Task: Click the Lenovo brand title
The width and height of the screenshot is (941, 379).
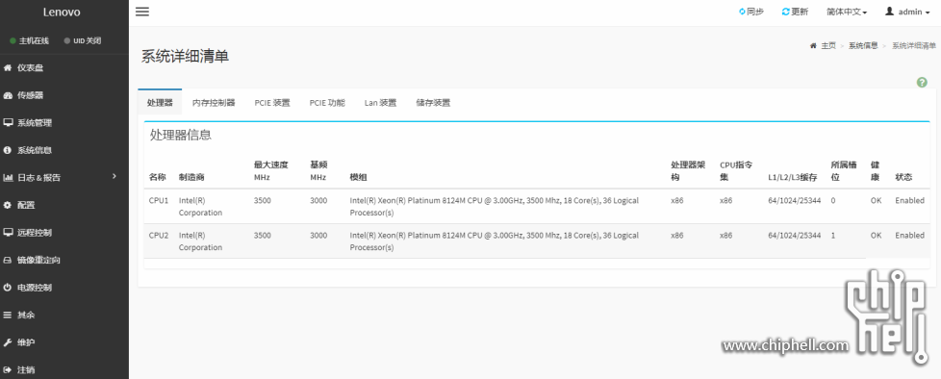Action: click(62, 12)
